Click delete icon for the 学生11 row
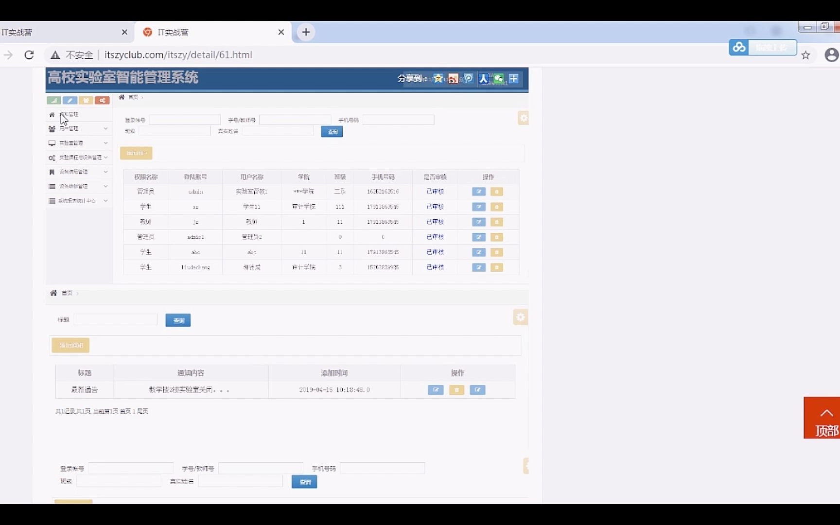Image resolution: width=840 pixels, height=525 pixels. tap(497, 207)
